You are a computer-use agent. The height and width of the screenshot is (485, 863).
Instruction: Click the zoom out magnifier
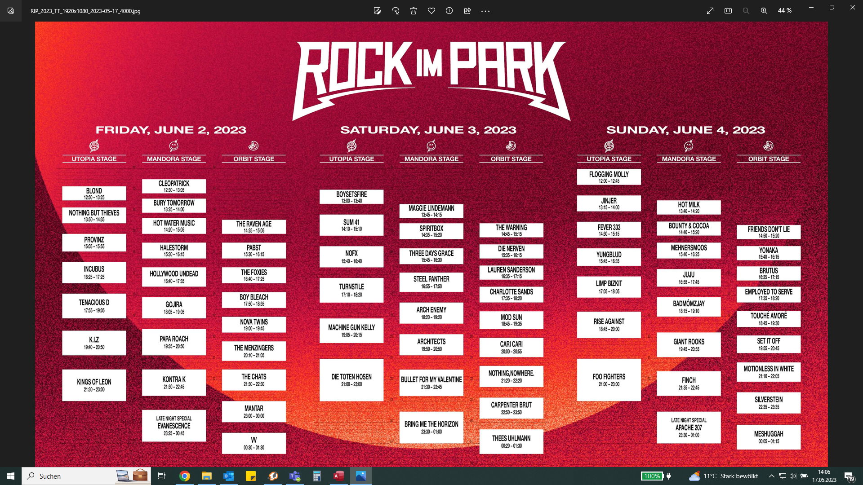pos(746,11)
